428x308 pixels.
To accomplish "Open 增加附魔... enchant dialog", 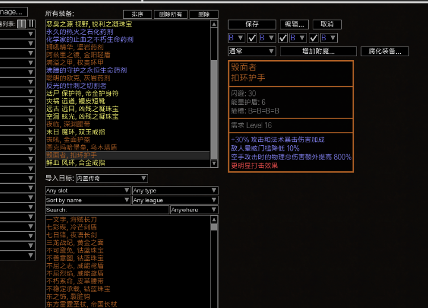I will tap(318, 51).
